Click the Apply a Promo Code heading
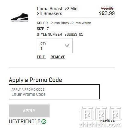 (x=35, y=80)
